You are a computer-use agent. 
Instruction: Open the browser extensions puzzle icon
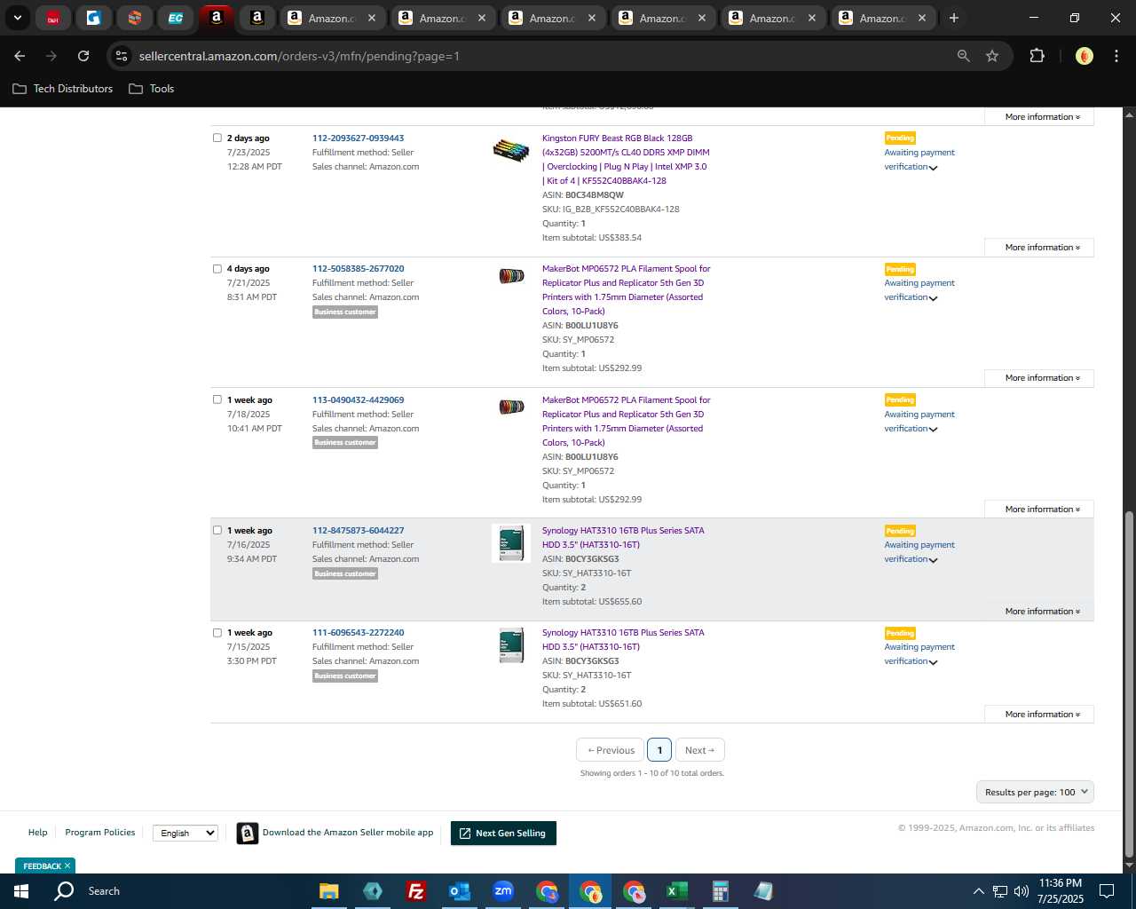pyautogui.click(x=1037, y=56)
